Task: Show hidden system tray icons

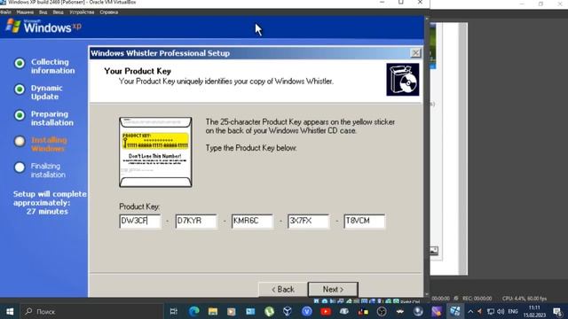Action: coord(470,311)
